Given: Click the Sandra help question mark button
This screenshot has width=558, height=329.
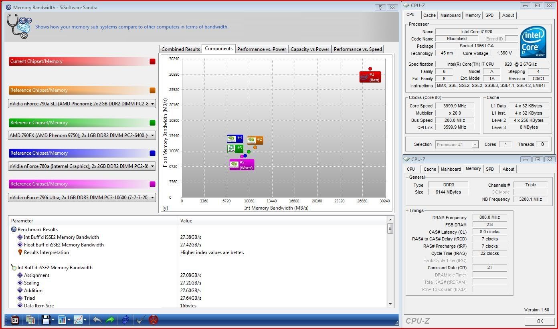Looking at the screenshot, I should click(x=380, y=7).
